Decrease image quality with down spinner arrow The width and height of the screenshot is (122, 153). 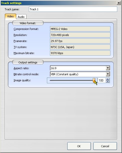(x=108, y=82)
